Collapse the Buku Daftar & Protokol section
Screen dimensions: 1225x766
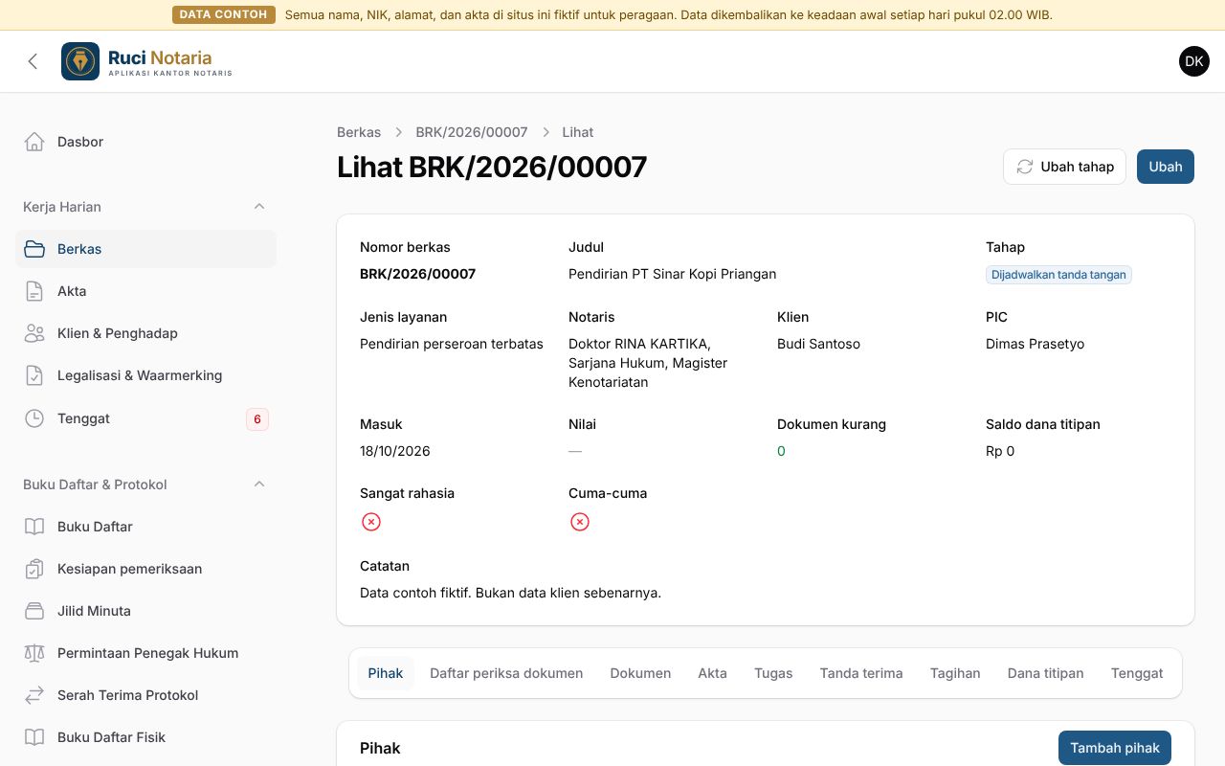258,484
